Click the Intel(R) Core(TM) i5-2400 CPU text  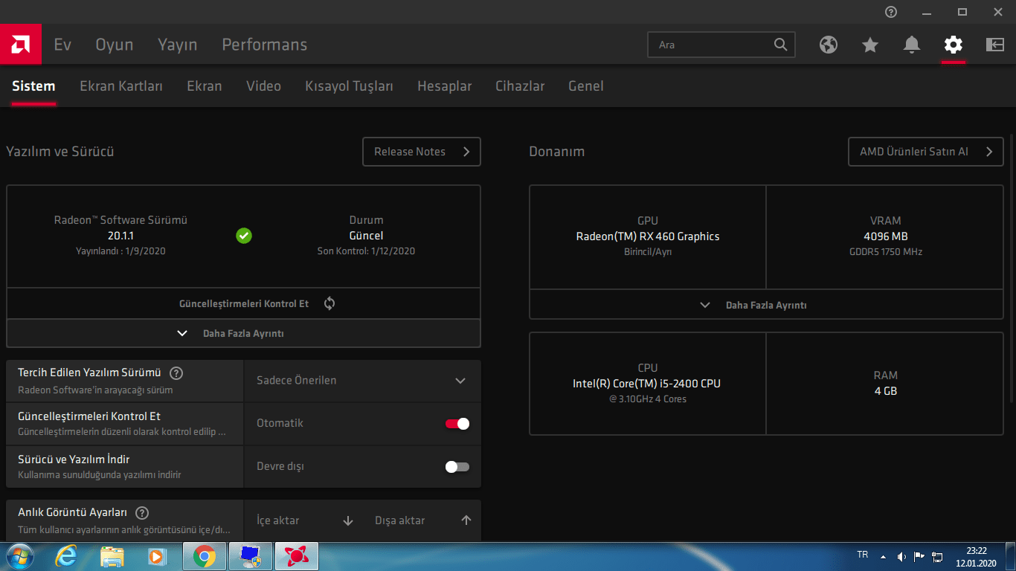click(647, 384)
